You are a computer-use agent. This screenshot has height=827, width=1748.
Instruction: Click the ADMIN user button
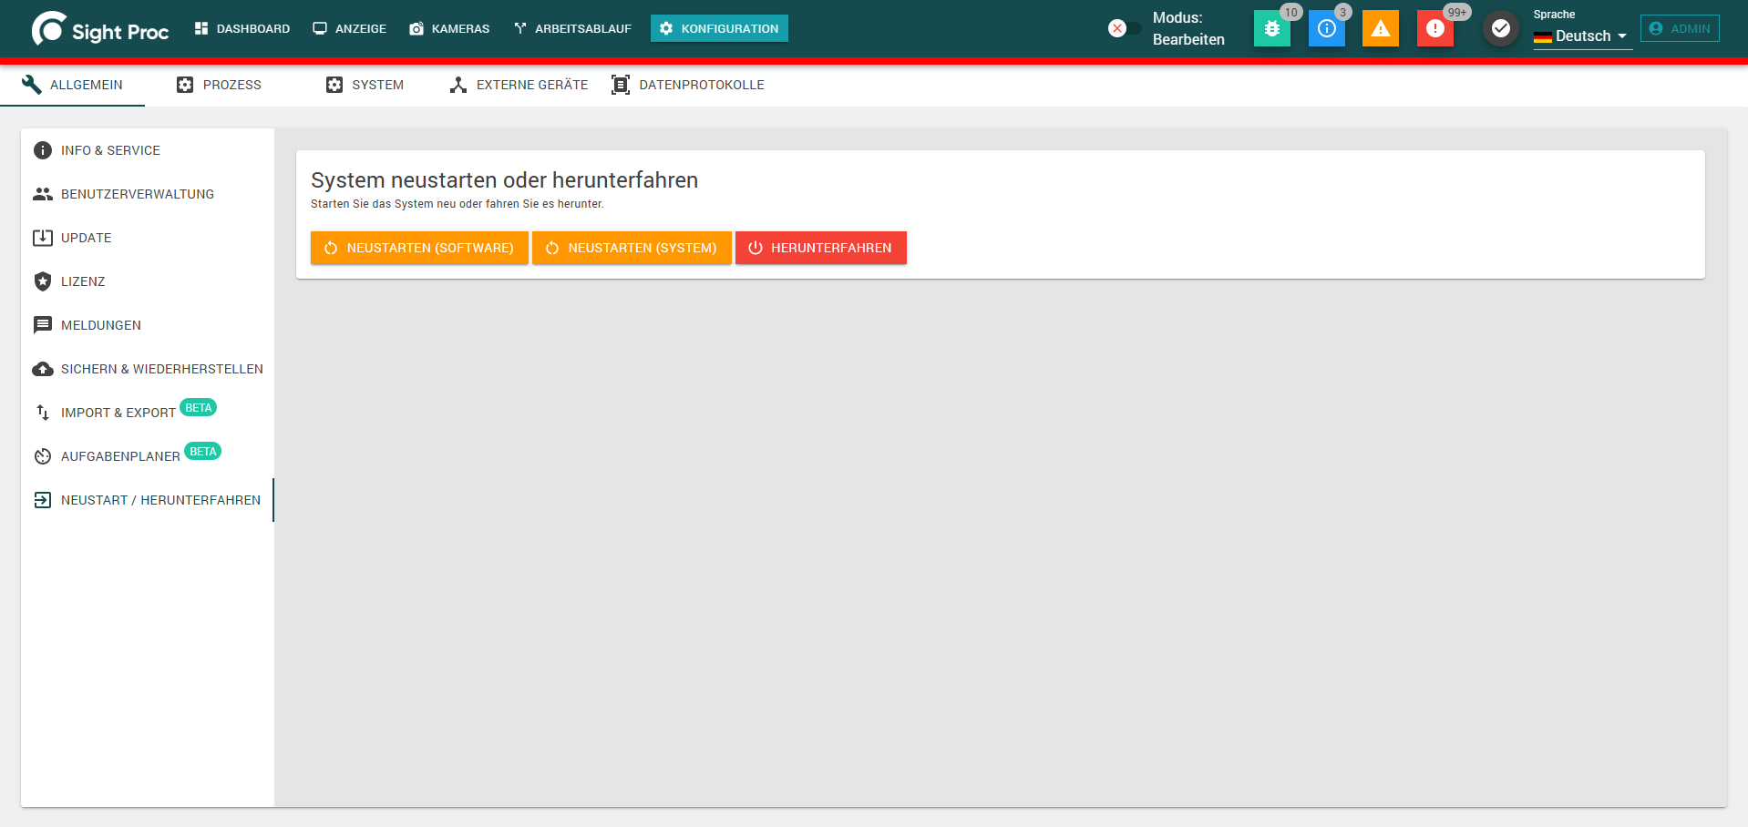[1680, 28]
